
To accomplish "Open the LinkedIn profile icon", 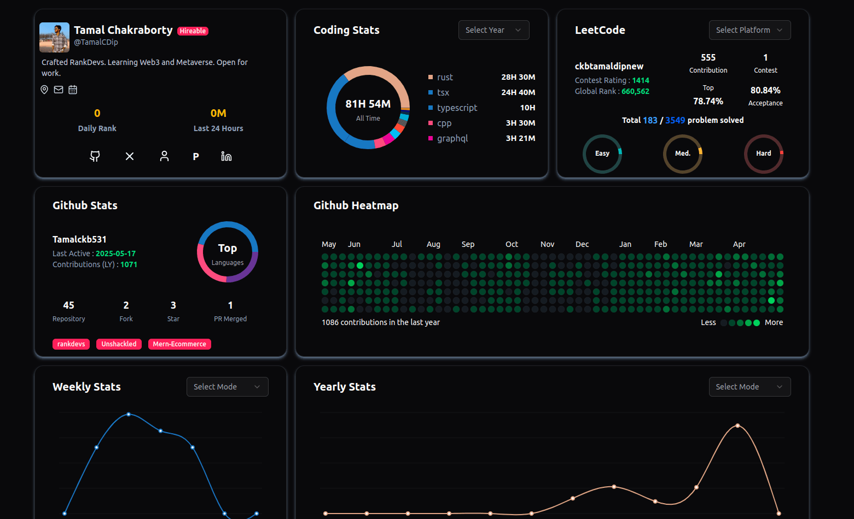I will [x=226, y=156].
